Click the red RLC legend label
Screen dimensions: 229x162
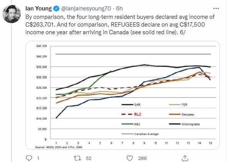click(x=138, y=114)
